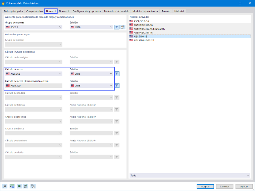The image size is (255, 191).
Task: Click filter icon in Cálculo de madera row
Action: (117, 98)
